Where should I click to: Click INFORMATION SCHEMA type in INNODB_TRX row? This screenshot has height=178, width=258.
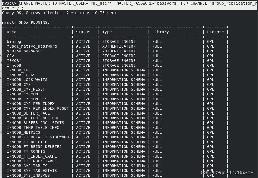click(124, 70)
